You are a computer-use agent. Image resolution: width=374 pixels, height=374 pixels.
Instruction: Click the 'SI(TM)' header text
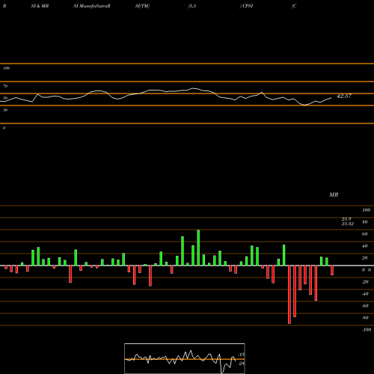pos(142,6)
